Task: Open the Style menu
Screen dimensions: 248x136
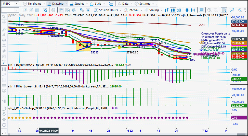Action: pyautogui.click(x=98, y=4)
